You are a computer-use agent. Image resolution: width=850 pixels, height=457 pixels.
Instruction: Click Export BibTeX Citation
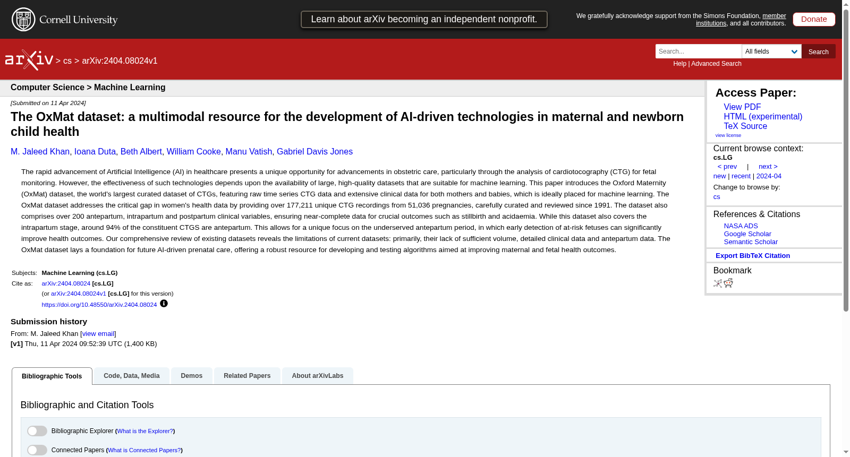coord(753,256)
